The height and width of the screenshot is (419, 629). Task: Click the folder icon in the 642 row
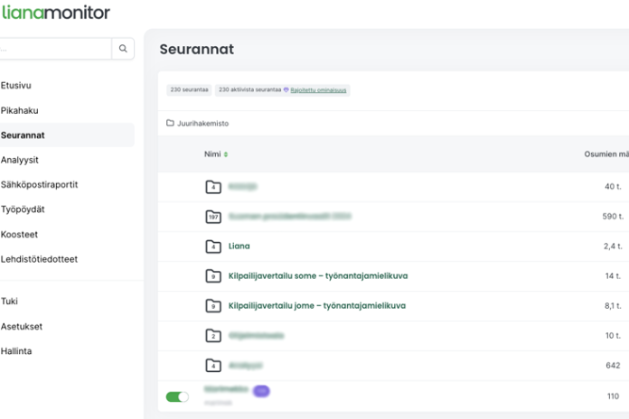pyautogui.click(x=212, y=366)
